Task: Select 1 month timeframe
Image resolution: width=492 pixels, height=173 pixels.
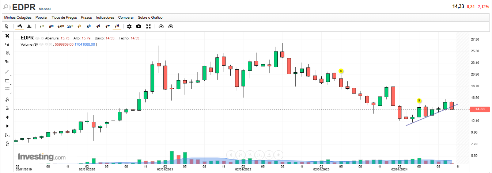Action: pos(117,26)
